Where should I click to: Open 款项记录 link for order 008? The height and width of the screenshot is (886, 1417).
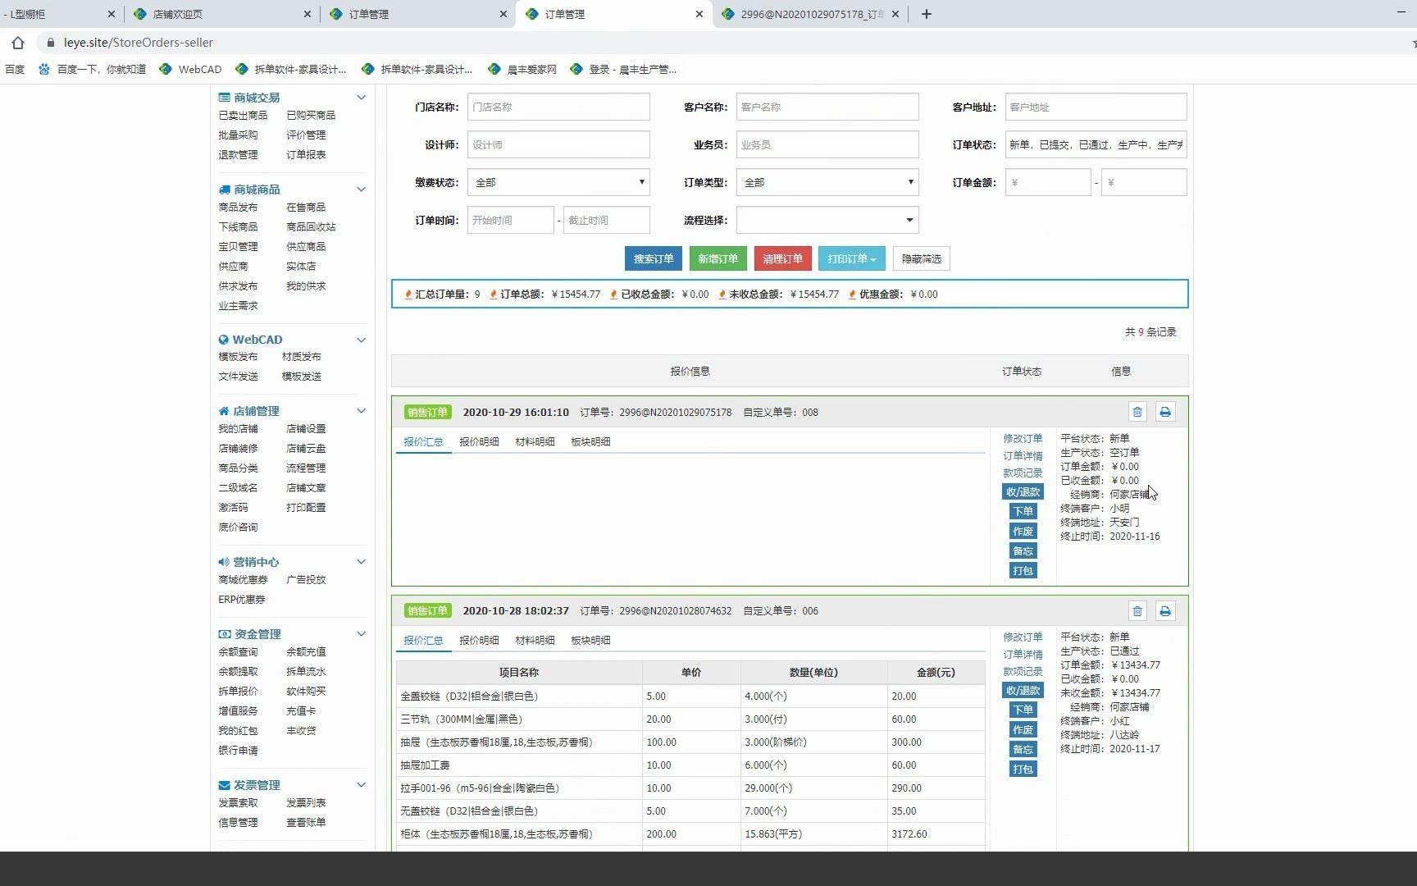1023,473
